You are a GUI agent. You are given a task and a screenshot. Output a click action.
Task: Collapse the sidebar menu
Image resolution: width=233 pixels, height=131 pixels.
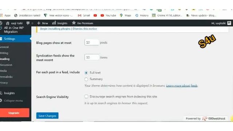12,100
